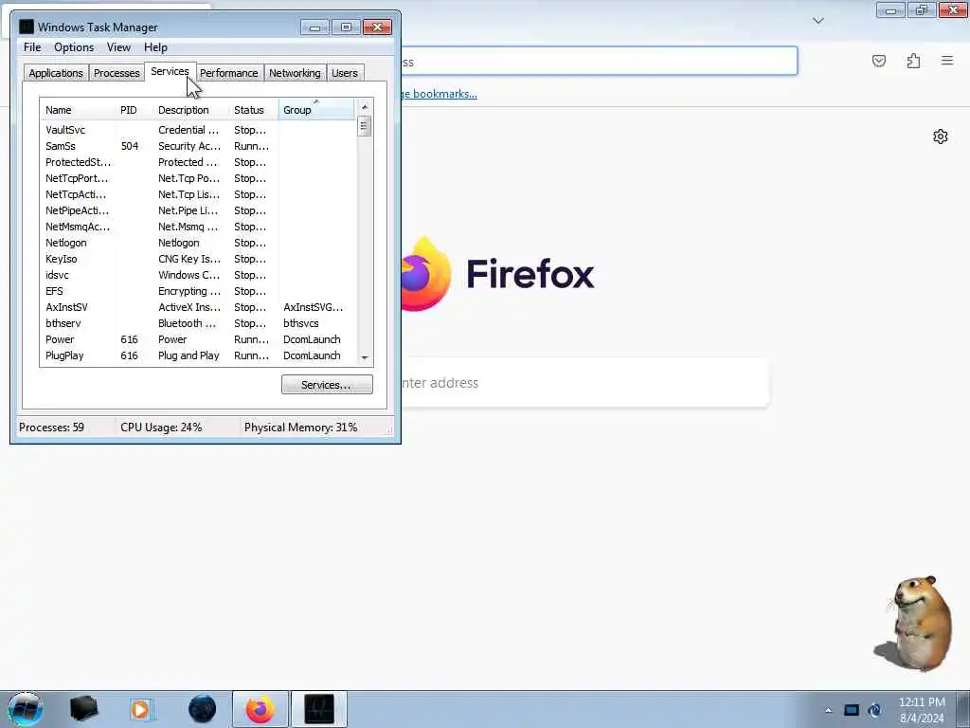Sort services by Status column
This screenshot has height=728, width=970.
click(254, 110)
